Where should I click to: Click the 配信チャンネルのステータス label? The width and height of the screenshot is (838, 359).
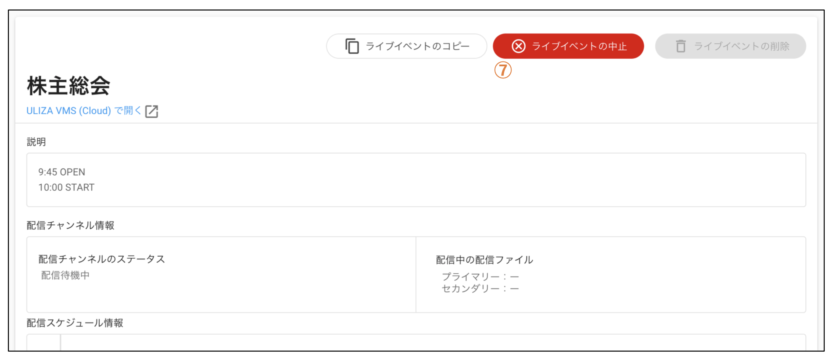102,259
